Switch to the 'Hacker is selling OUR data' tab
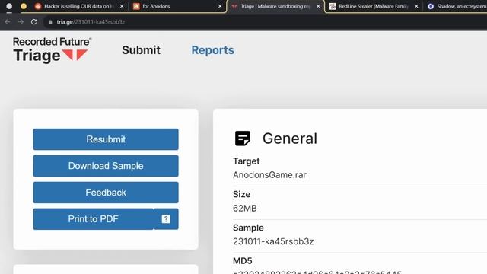Image resolution: width=487 pixels, height=274 pixels. [x=79, y=6]
